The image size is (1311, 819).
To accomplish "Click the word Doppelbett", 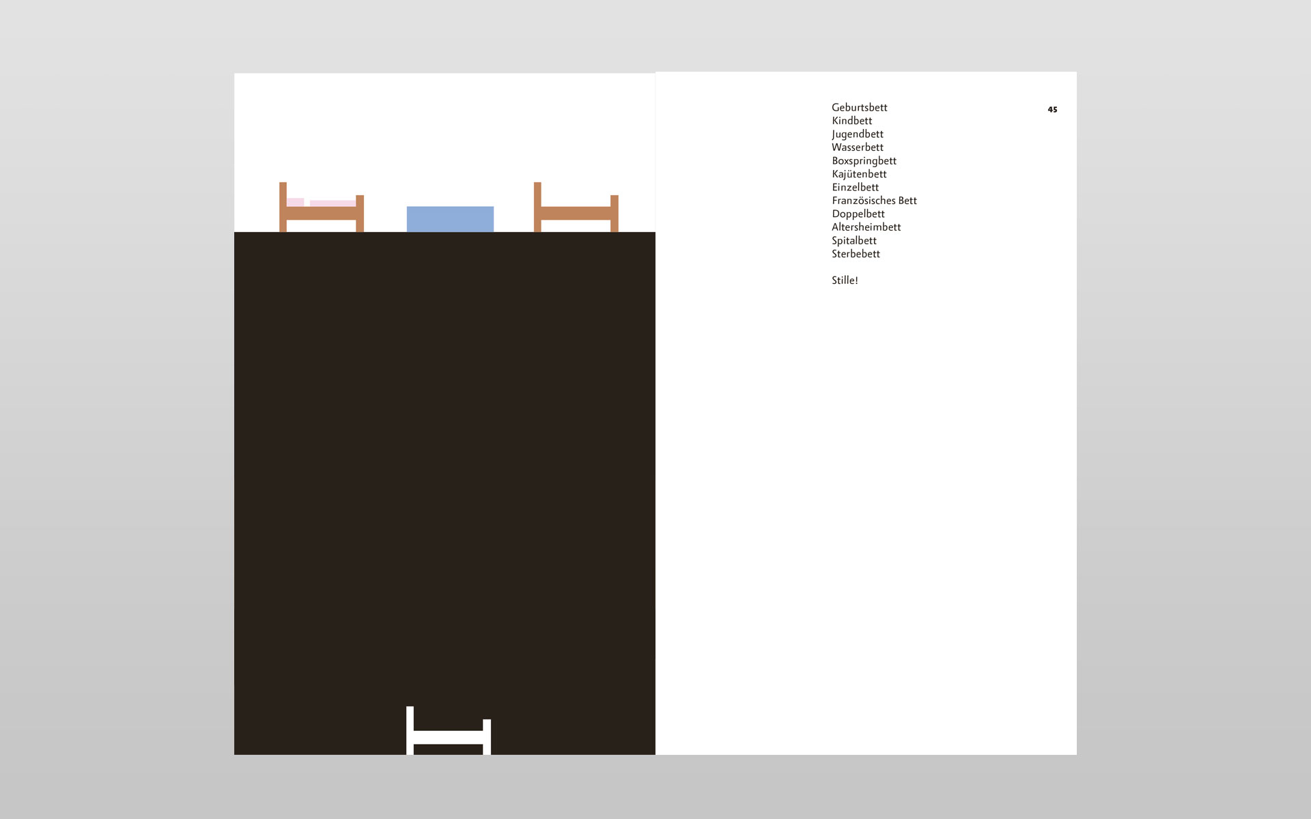I will (858, 214).
